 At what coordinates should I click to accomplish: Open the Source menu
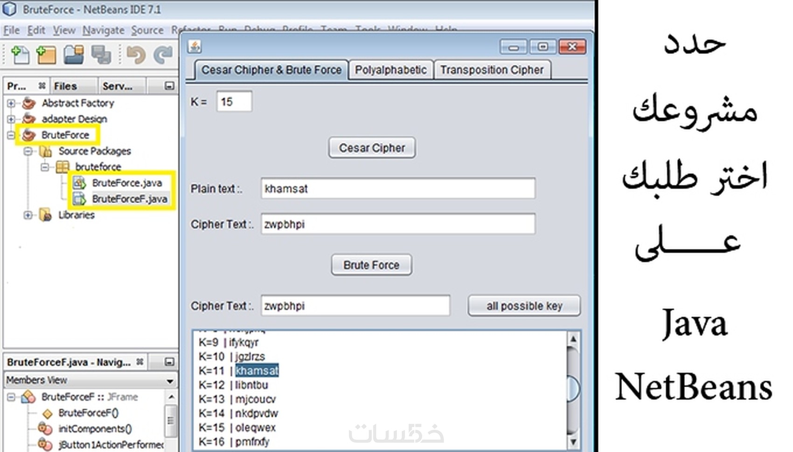(147, 30)
